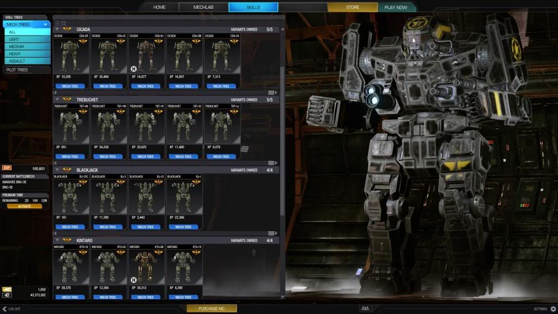The width and height of the screenshot is (558, 314).
Task: Click the LOG OUT back arrow
Action: click(4, 309)
